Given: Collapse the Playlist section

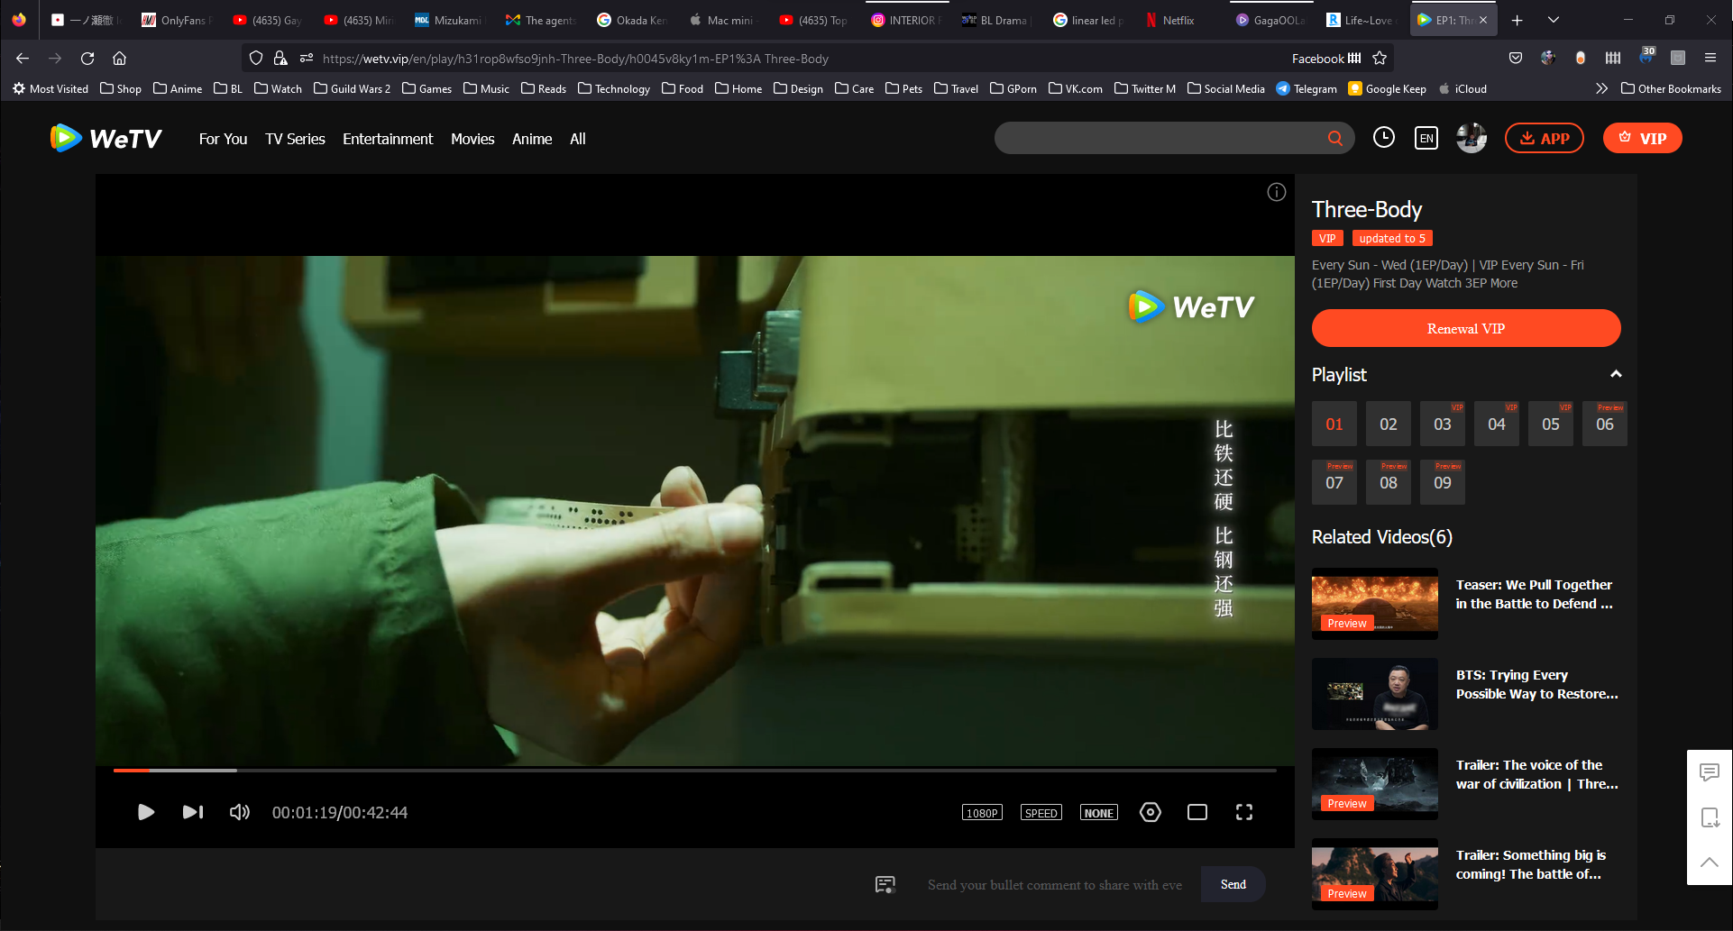Looking at the screenshot, I should point(1616,374).
